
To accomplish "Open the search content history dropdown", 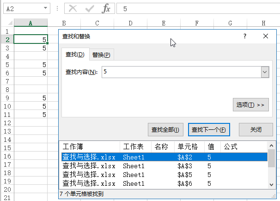I will point(265,72).
